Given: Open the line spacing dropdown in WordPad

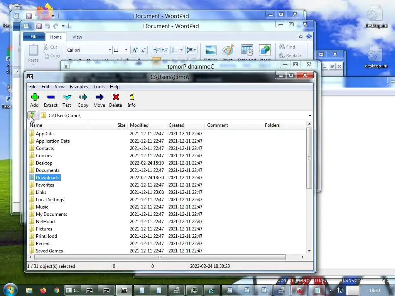Looking at the screenshot, I should point(194,50).
